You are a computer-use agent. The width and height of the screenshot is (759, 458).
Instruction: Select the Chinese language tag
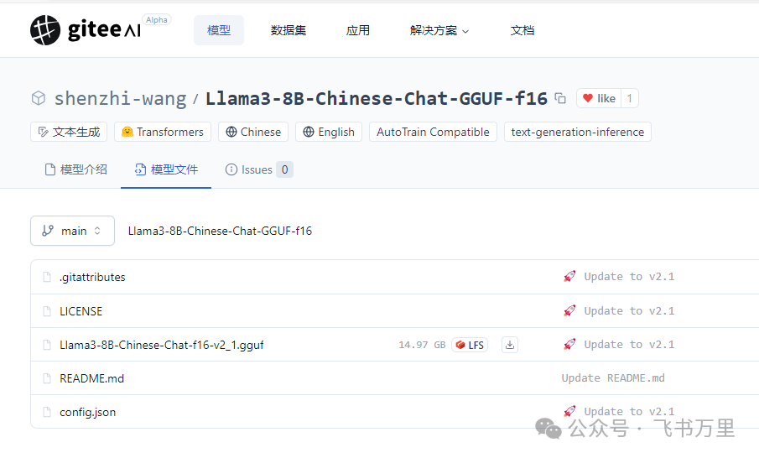tap(253, 132)
